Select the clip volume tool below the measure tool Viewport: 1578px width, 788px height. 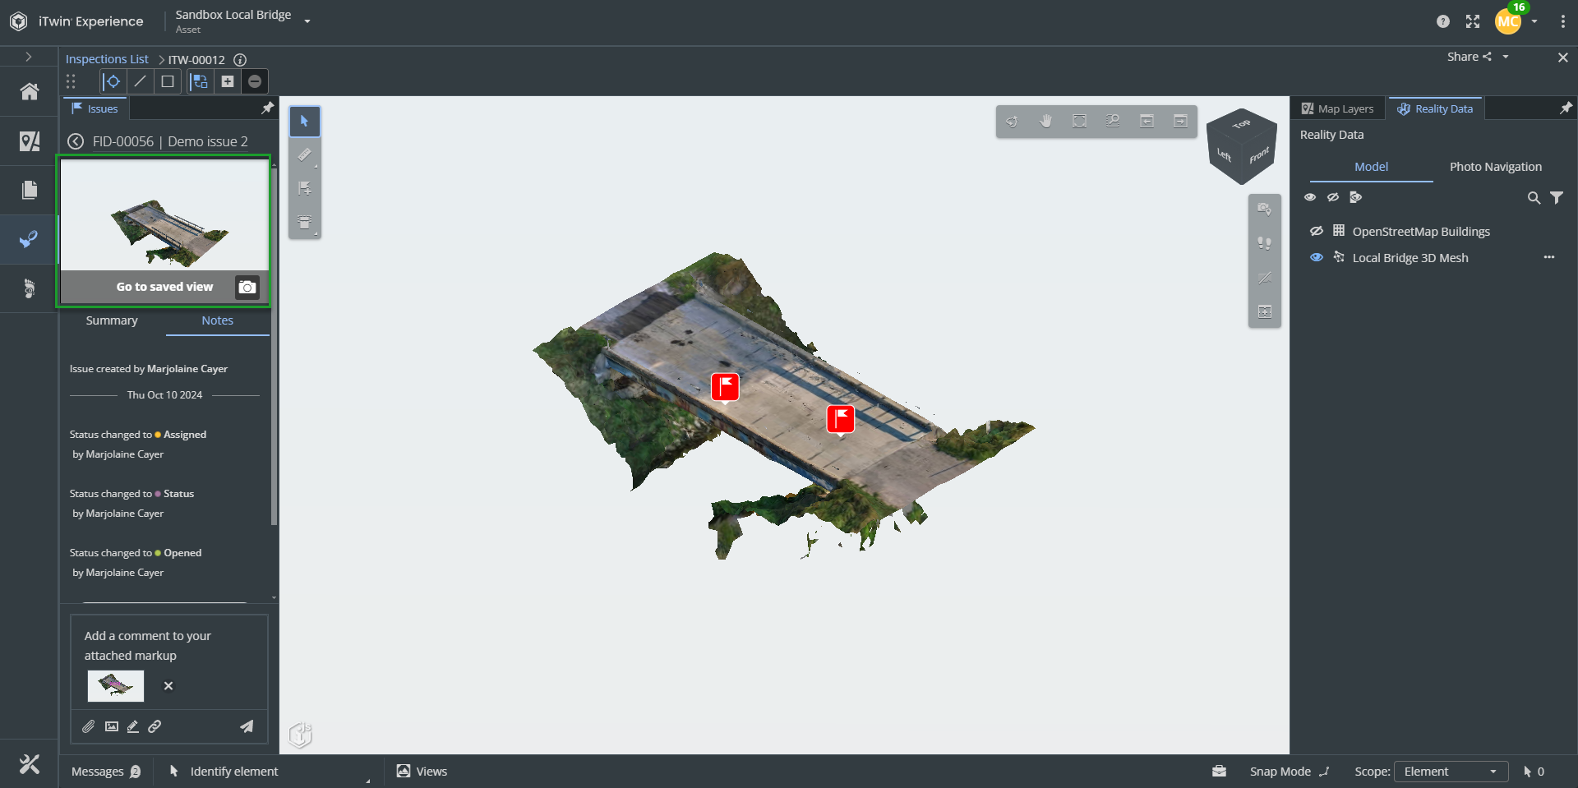(x=305, y=222)
